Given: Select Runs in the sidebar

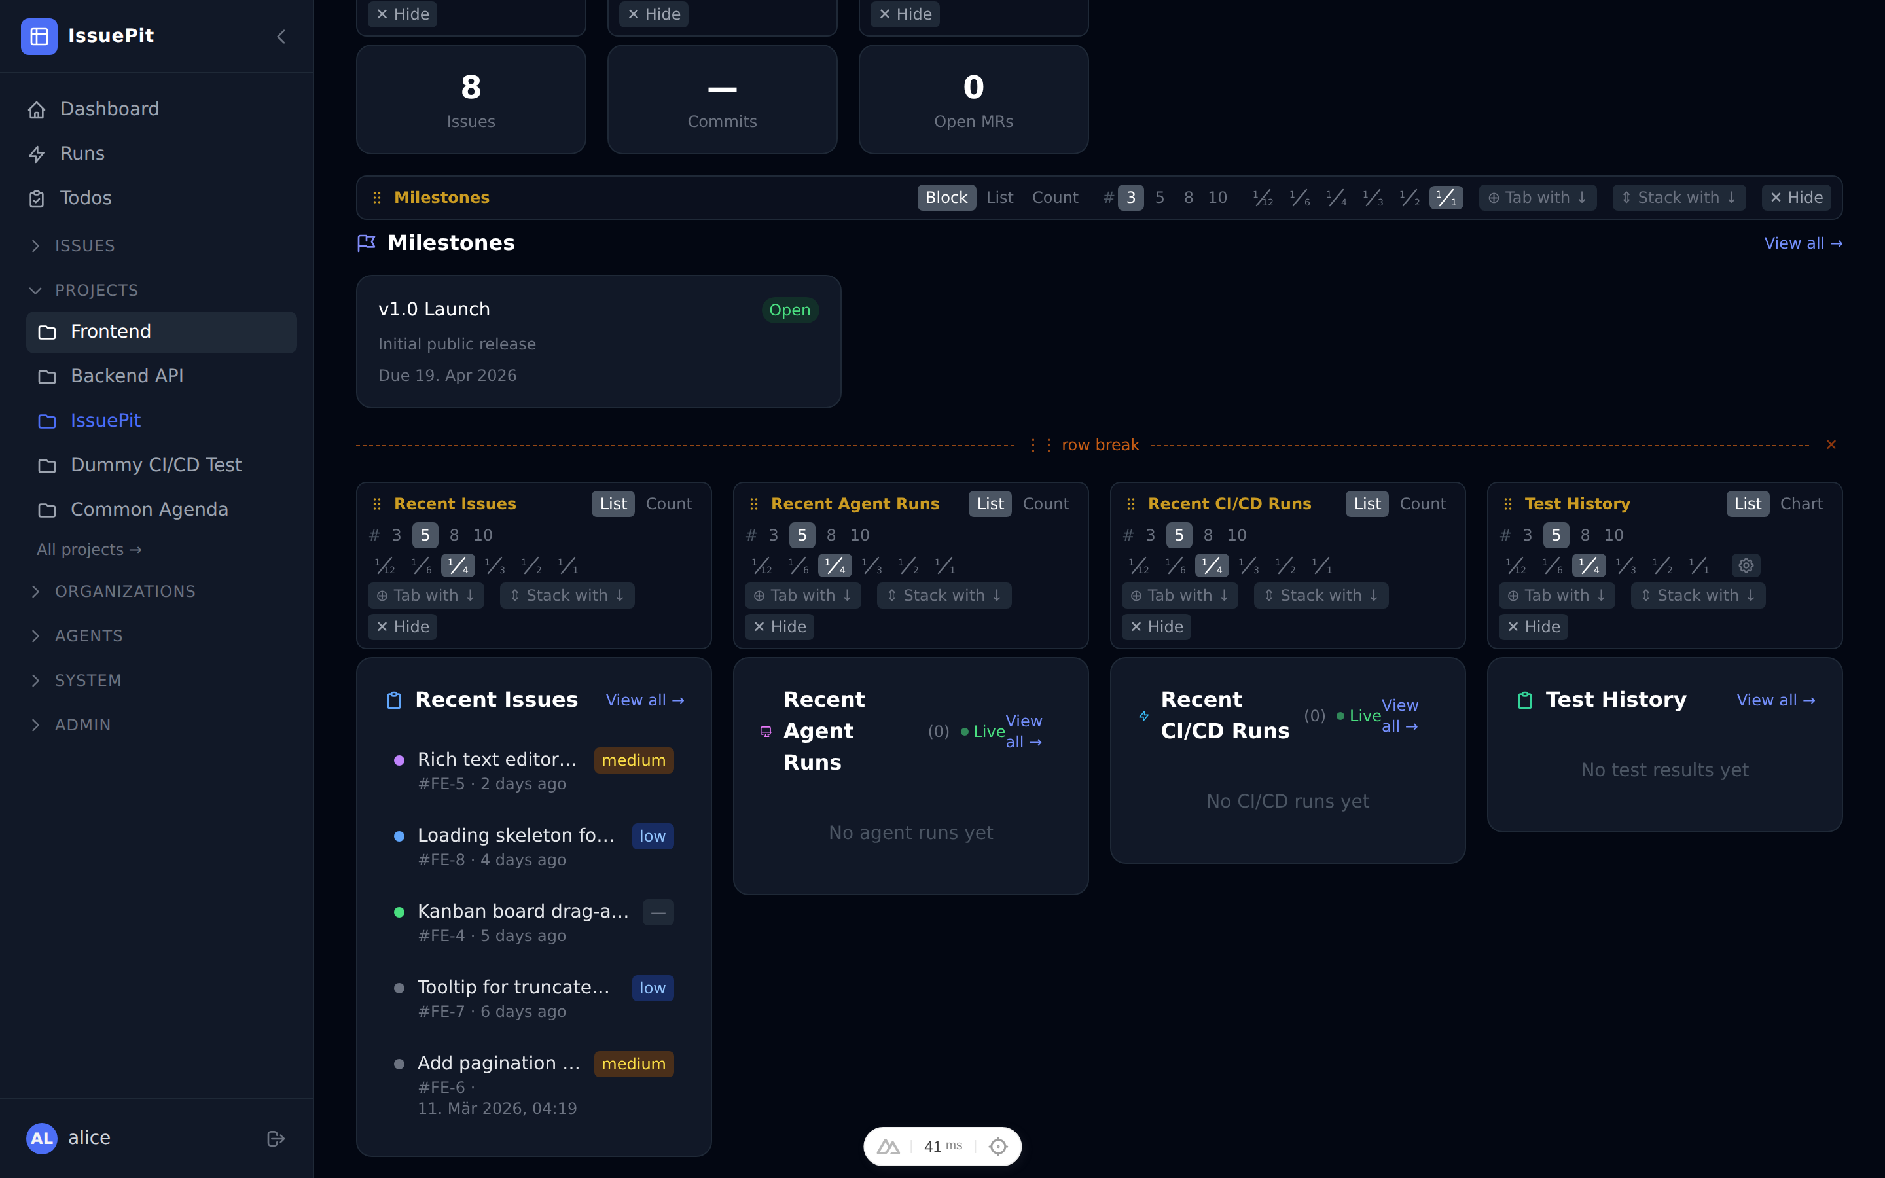Looking at the screenshot, I should tap(82, 154).
